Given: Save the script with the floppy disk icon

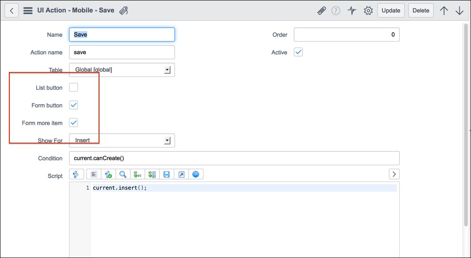Looking at the screenshot, I should pos(166,174).
